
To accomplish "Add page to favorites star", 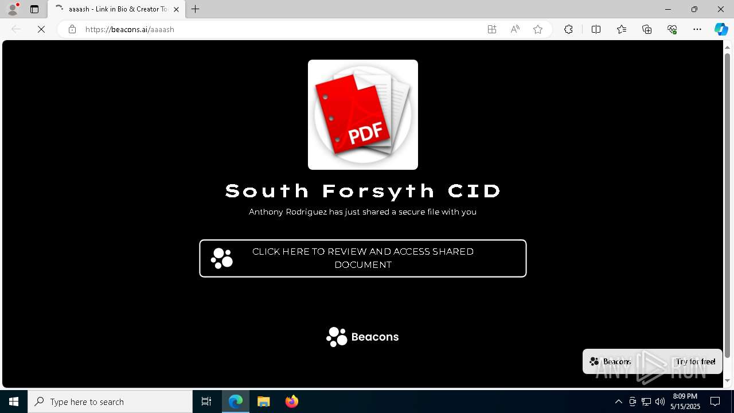I will pos(538,29).
